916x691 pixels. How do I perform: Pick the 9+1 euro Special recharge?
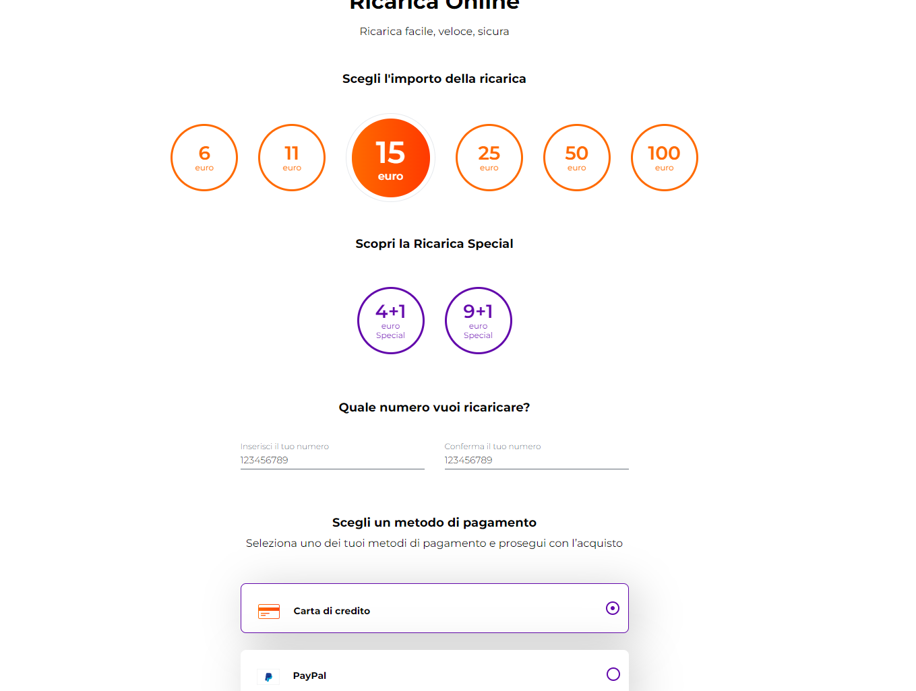tap(479, 321)
